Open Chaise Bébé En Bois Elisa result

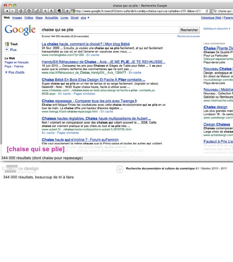(93, 80)
